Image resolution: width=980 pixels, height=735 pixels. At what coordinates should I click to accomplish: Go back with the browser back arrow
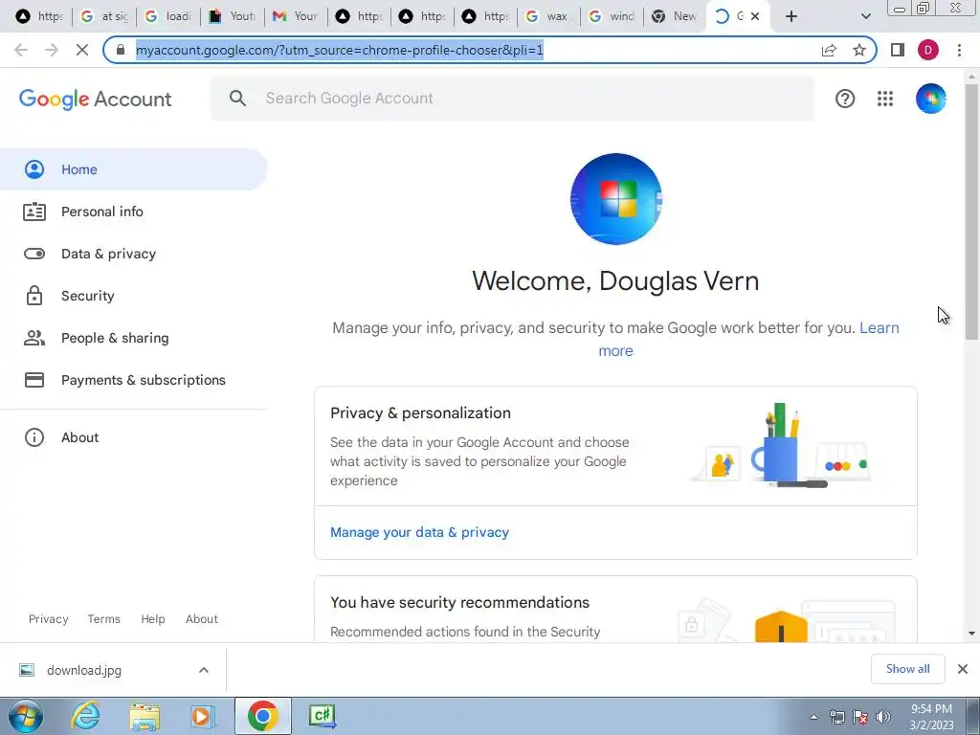click(x=21, y=50)
